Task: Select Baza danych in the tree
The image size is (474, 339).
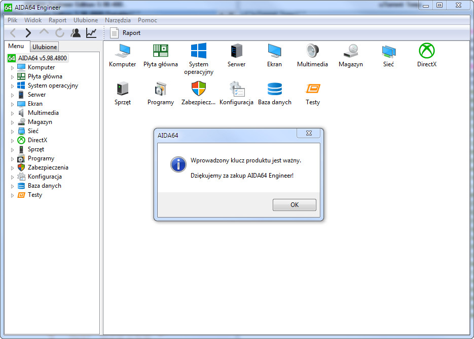Action: tap(45, 186)
